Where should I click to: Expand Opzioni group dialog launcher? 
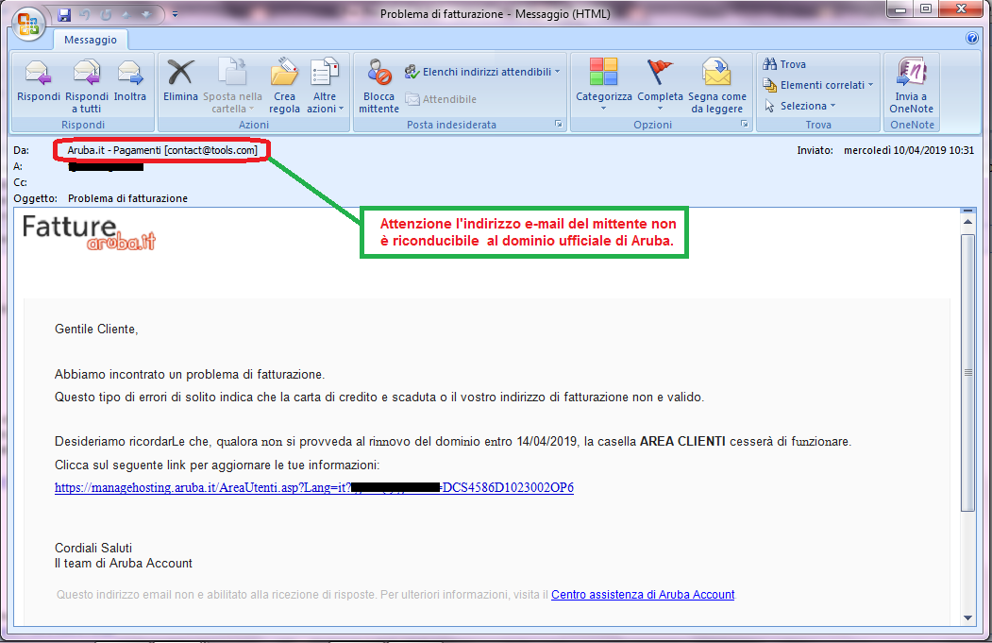[745, 124]
